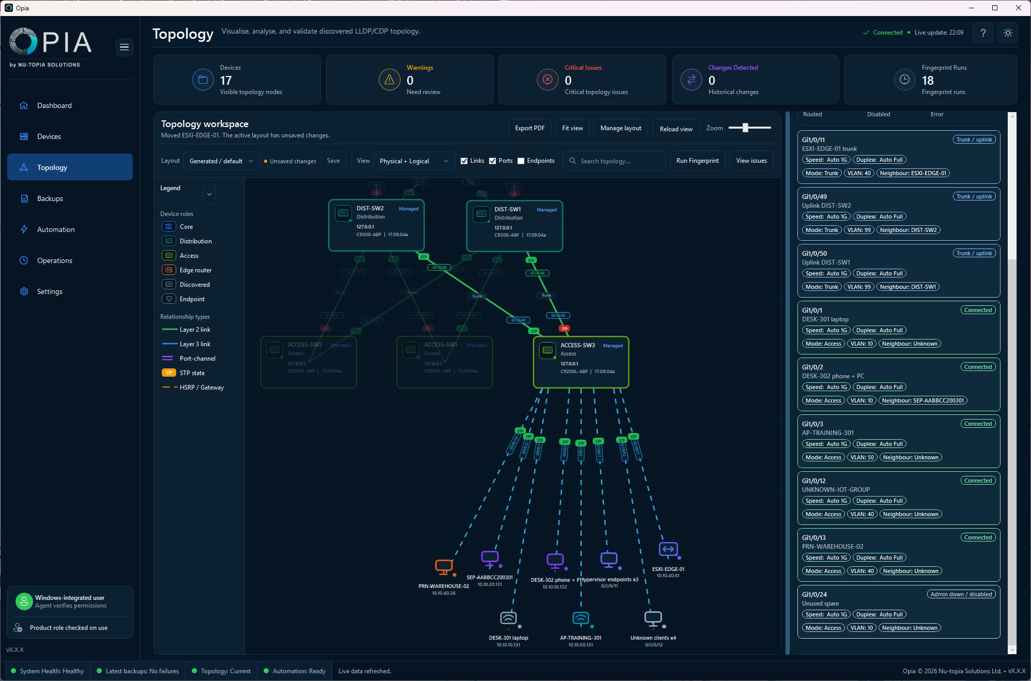The width and height of the screenshot is (1031, 681).
Task: Click the Search topology input field
Action: [614, 161]
